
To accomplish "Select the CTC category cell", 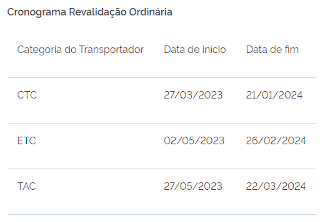I will point(27,95).
